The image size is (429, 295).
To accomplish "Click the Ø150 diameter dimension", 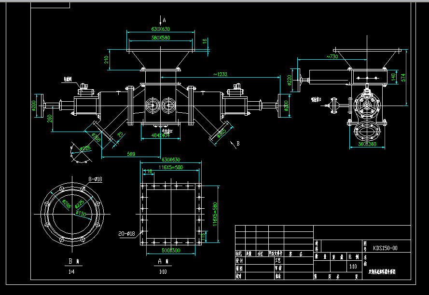I will [80, 214].
